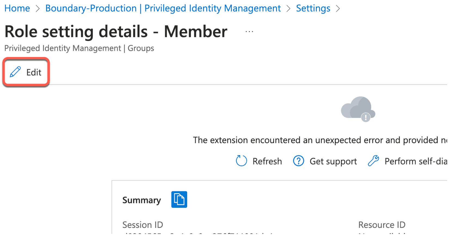Image resolution: width=456 pixels, height=238 pixels.
Task: Go to the Home breadcrumb
Action: pyautogui.click(x=17, y=8)
